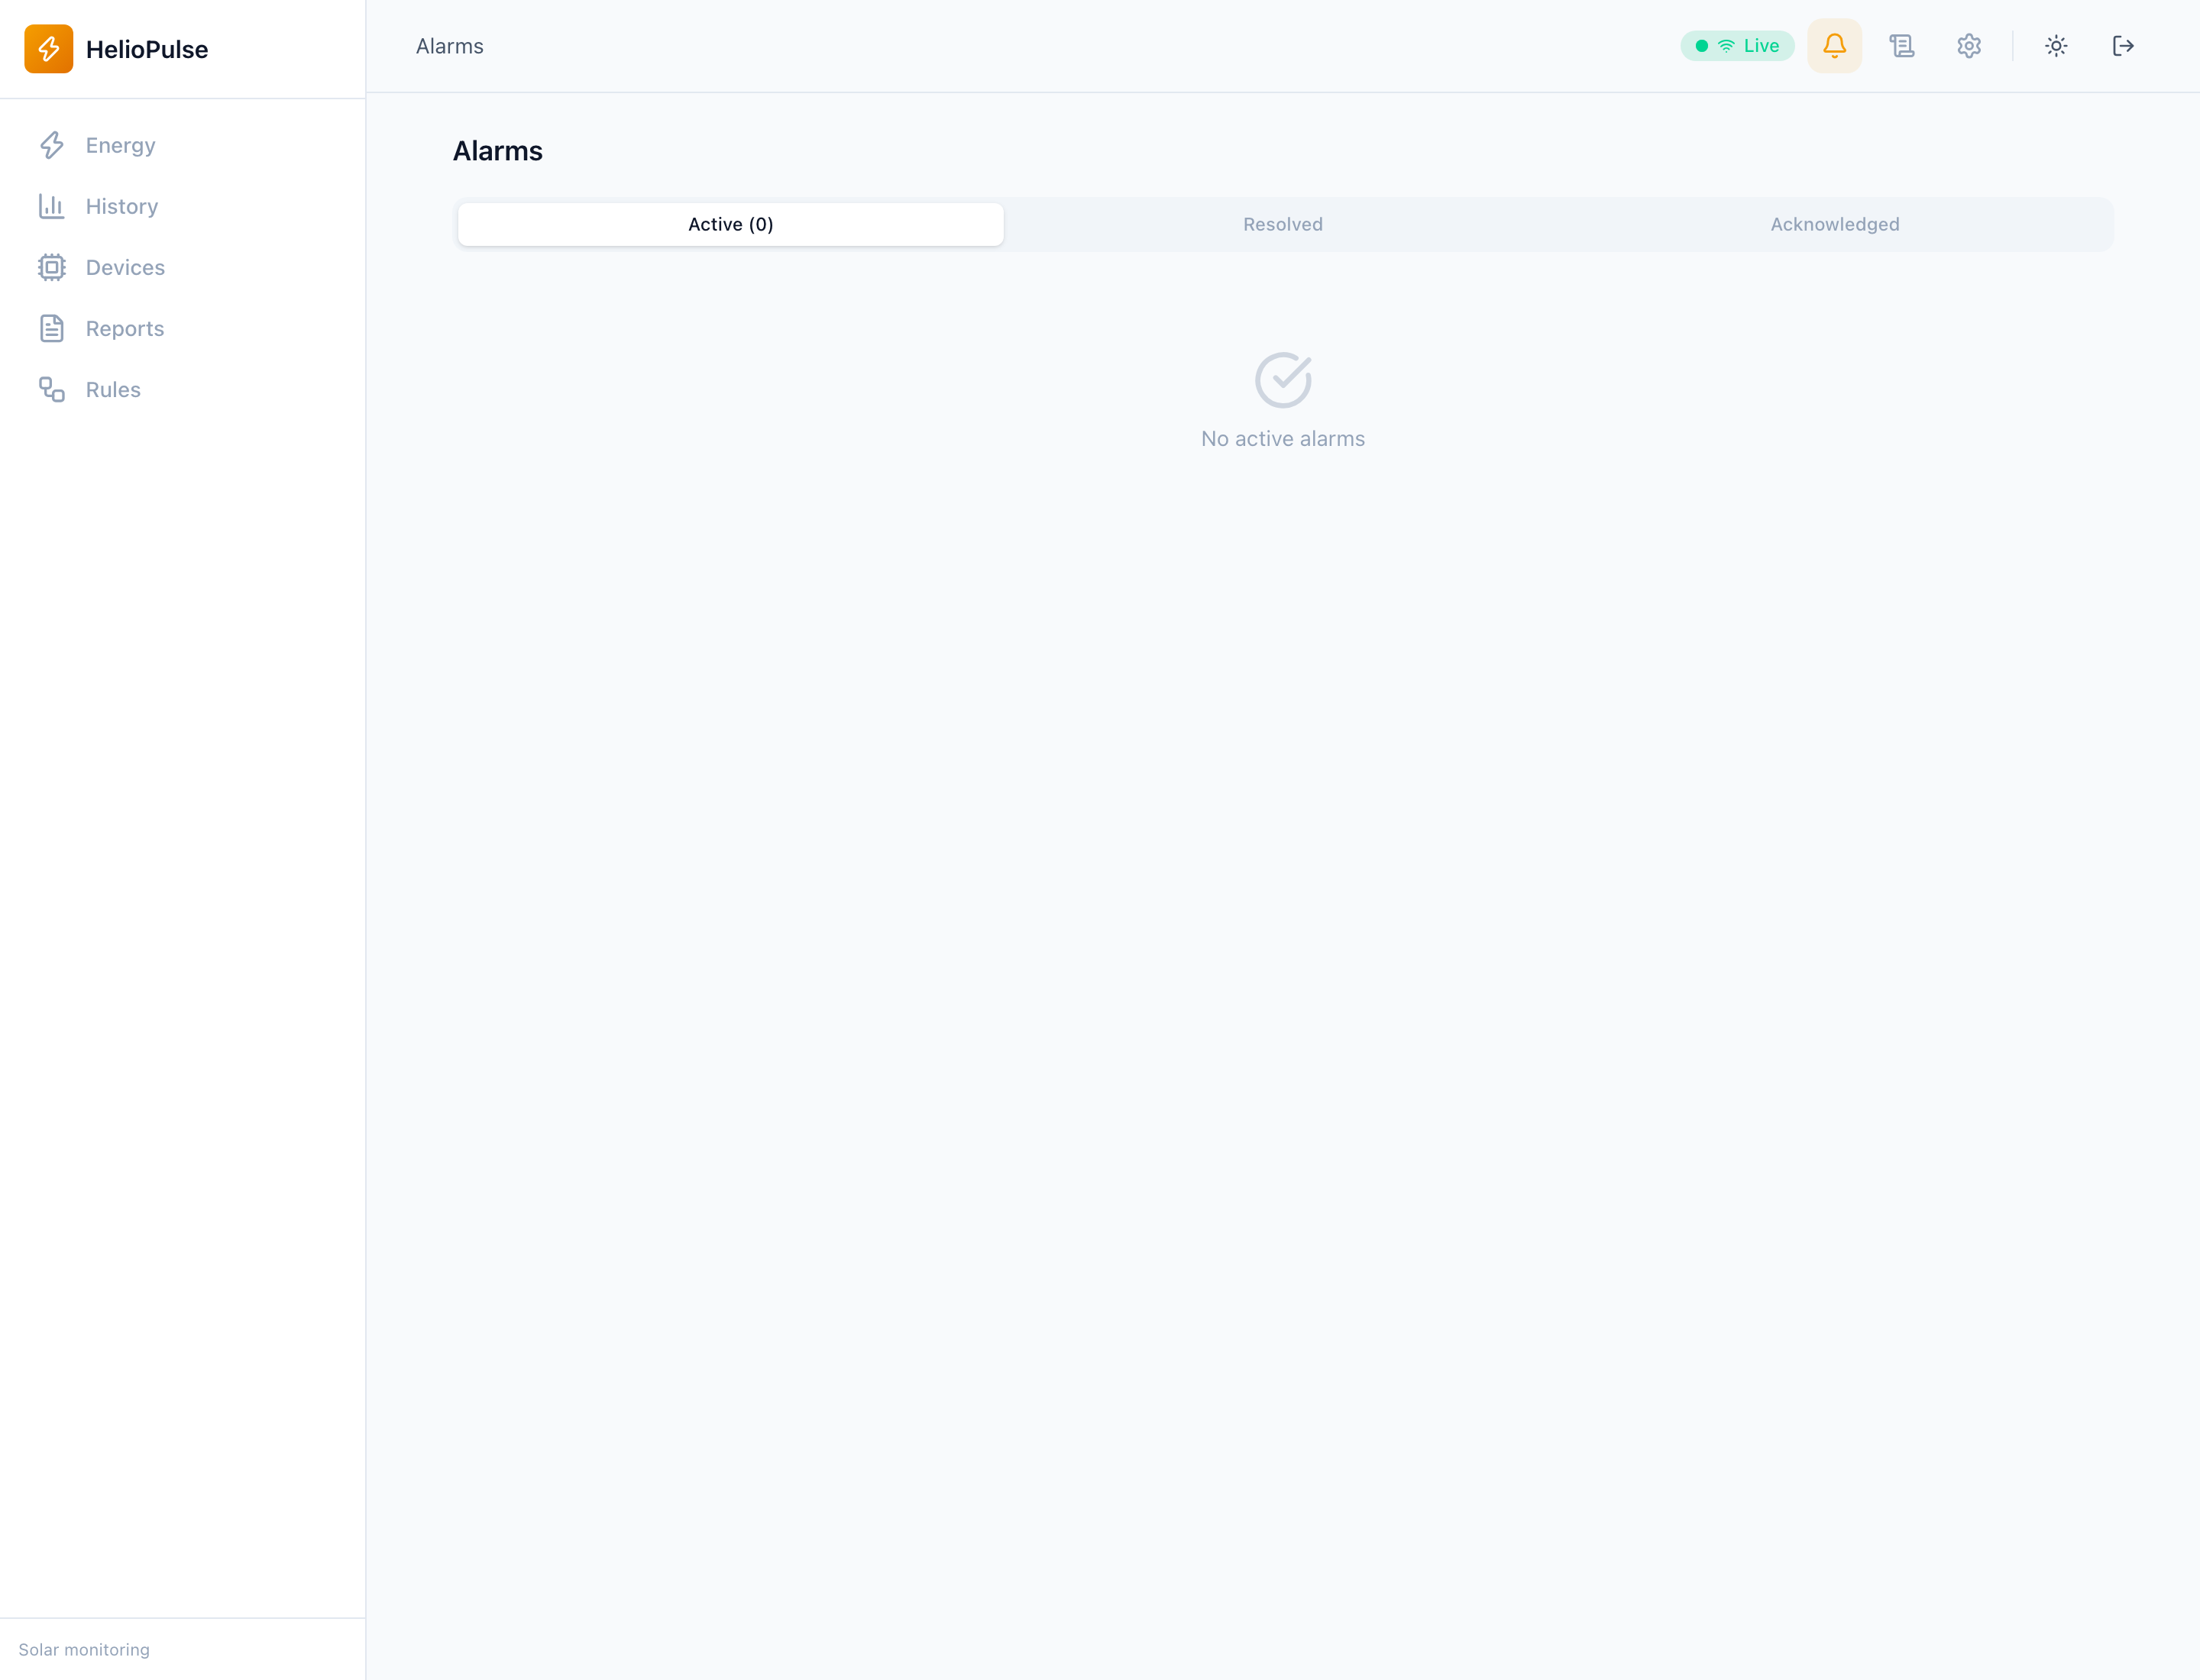Click the HelioPulse brand name
Image resolution: width=2200 pixels, height=1680 pixels.
point(147,49)
